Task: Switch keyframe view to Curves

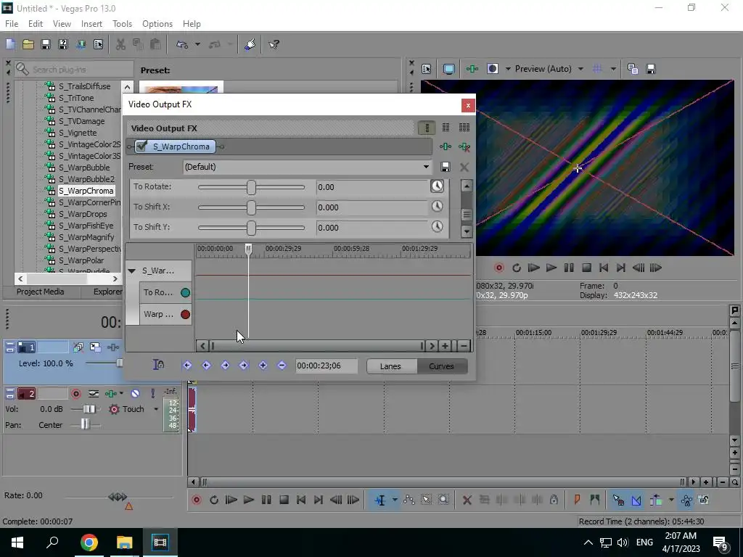Action: pyautogui.click(x=441, y=366)
